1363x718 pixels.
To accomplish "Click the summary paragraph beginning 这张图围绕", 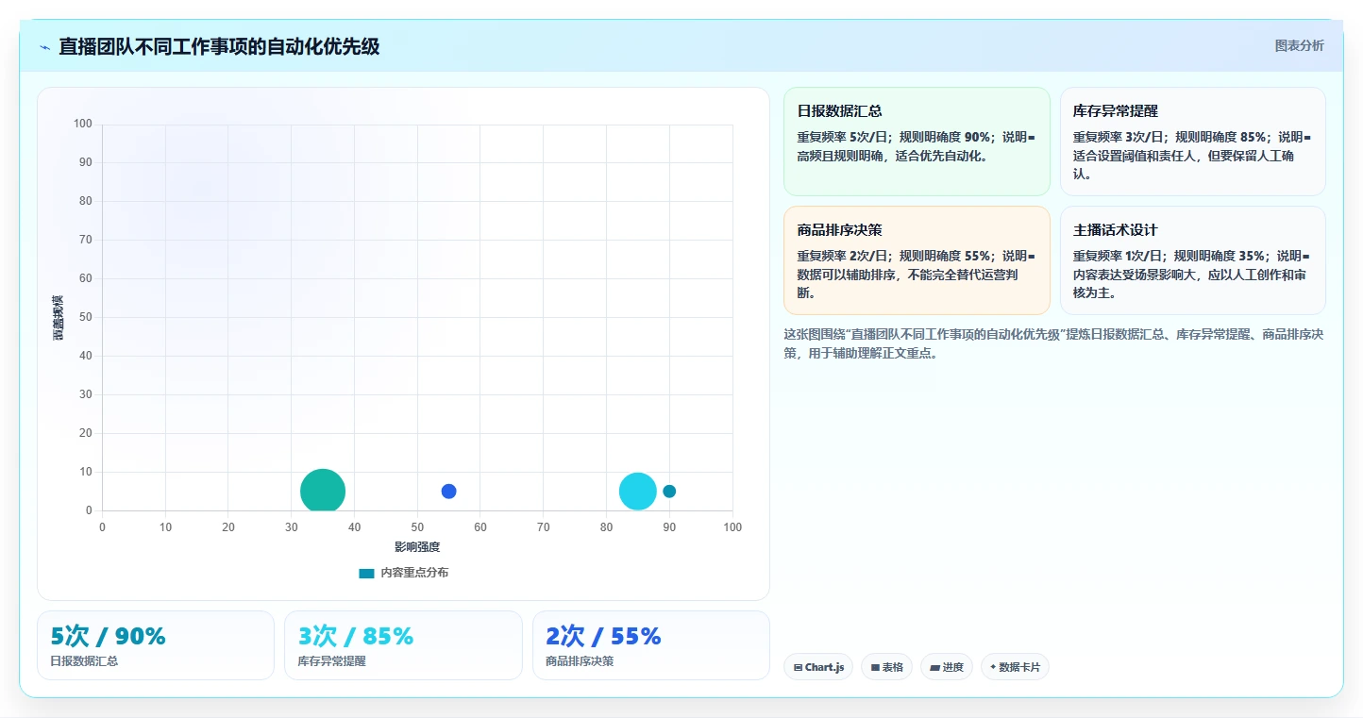I will [1053, 344].
